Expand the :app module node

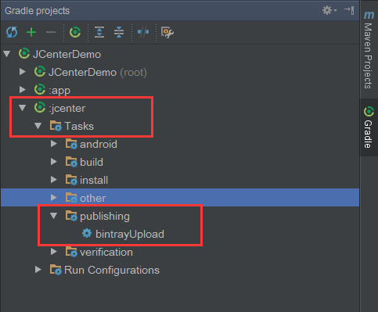tap(23, 90)
